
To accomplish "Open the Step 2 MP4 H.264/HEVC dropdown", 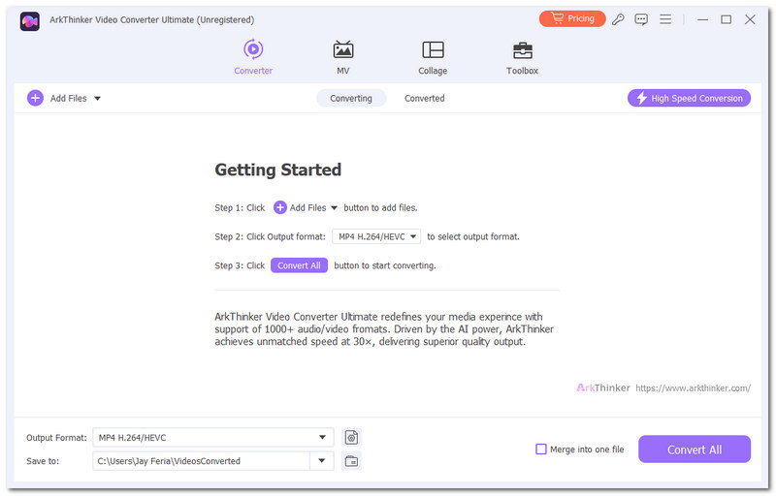I will point(376,236).
